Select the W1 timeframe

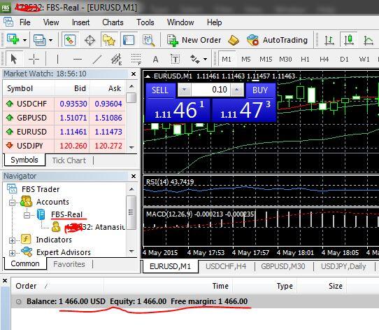click(364, 60)
